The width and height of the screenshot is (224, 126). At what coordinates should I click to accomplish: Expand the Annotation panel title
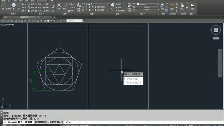[x=66, y=14]
